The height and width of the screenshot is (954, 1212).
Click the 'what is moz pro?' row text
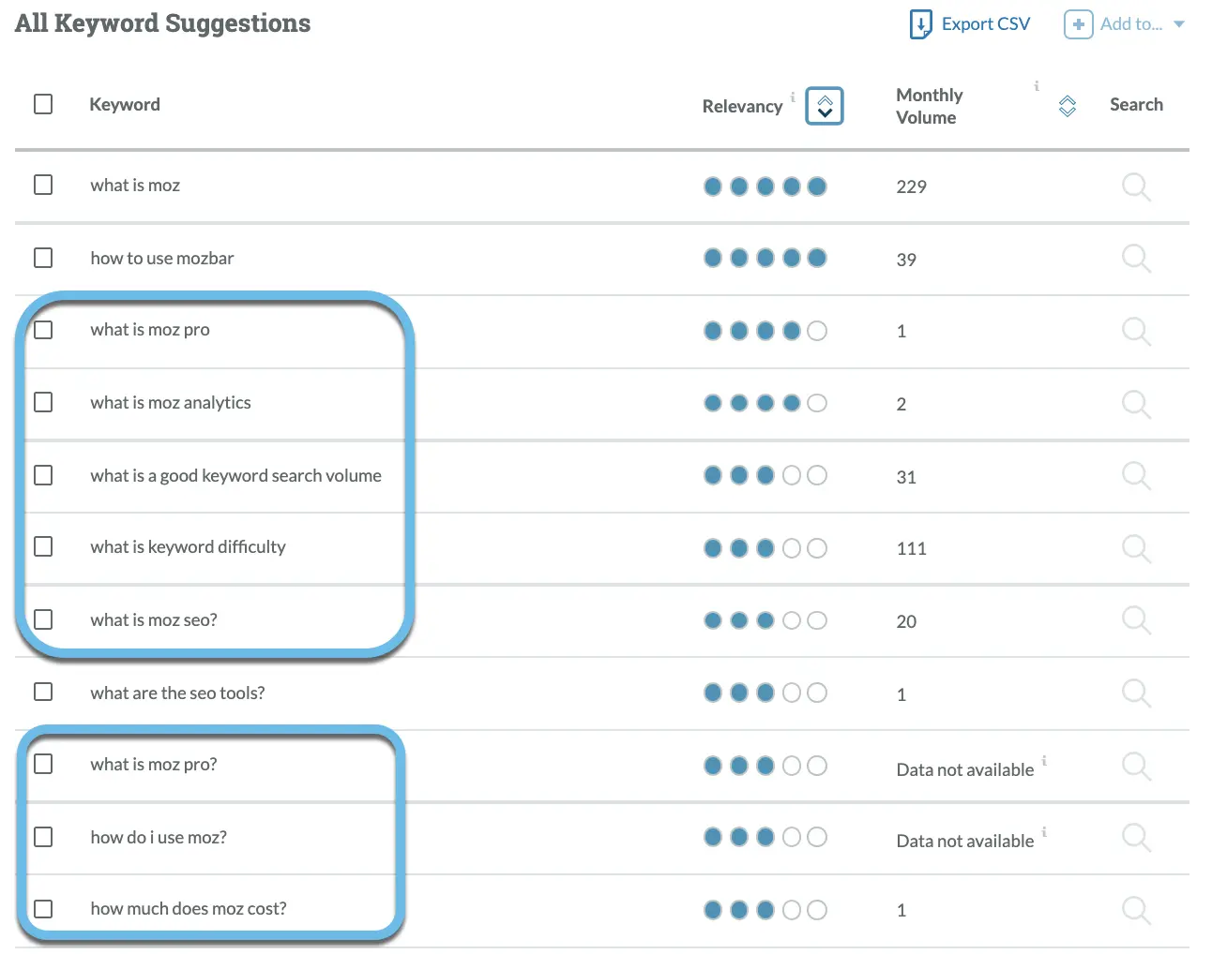153,764
